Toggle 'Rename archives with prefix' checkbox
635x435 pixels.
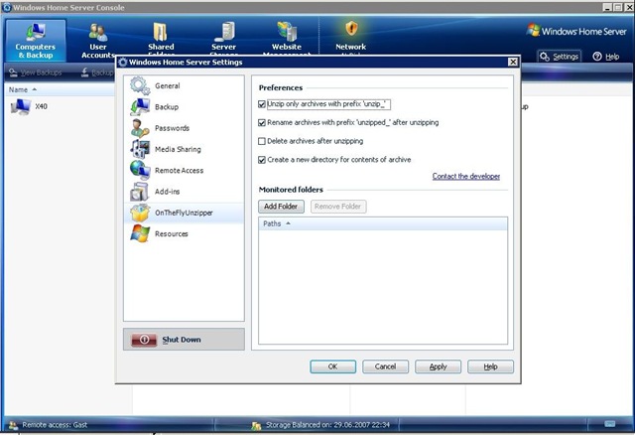262,122
